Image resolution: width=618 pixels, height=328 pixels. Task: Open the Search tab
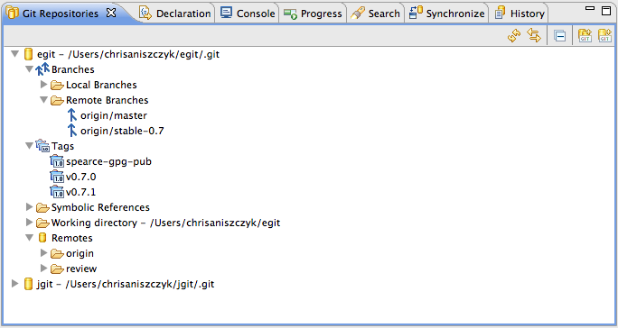pyautogui.click(x=375, y=14)
